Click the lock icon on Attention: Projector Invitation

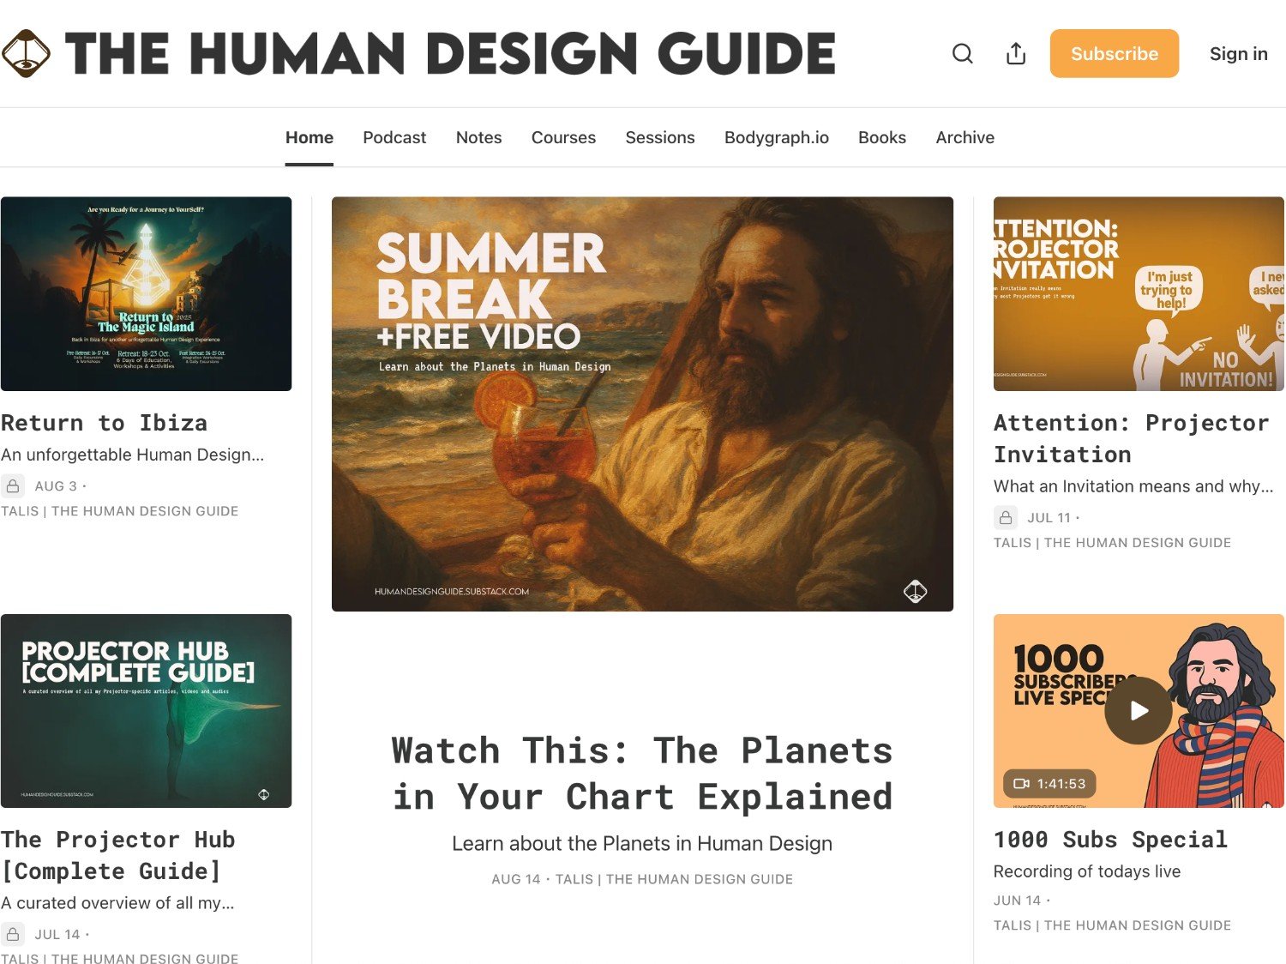point(1006,518)
